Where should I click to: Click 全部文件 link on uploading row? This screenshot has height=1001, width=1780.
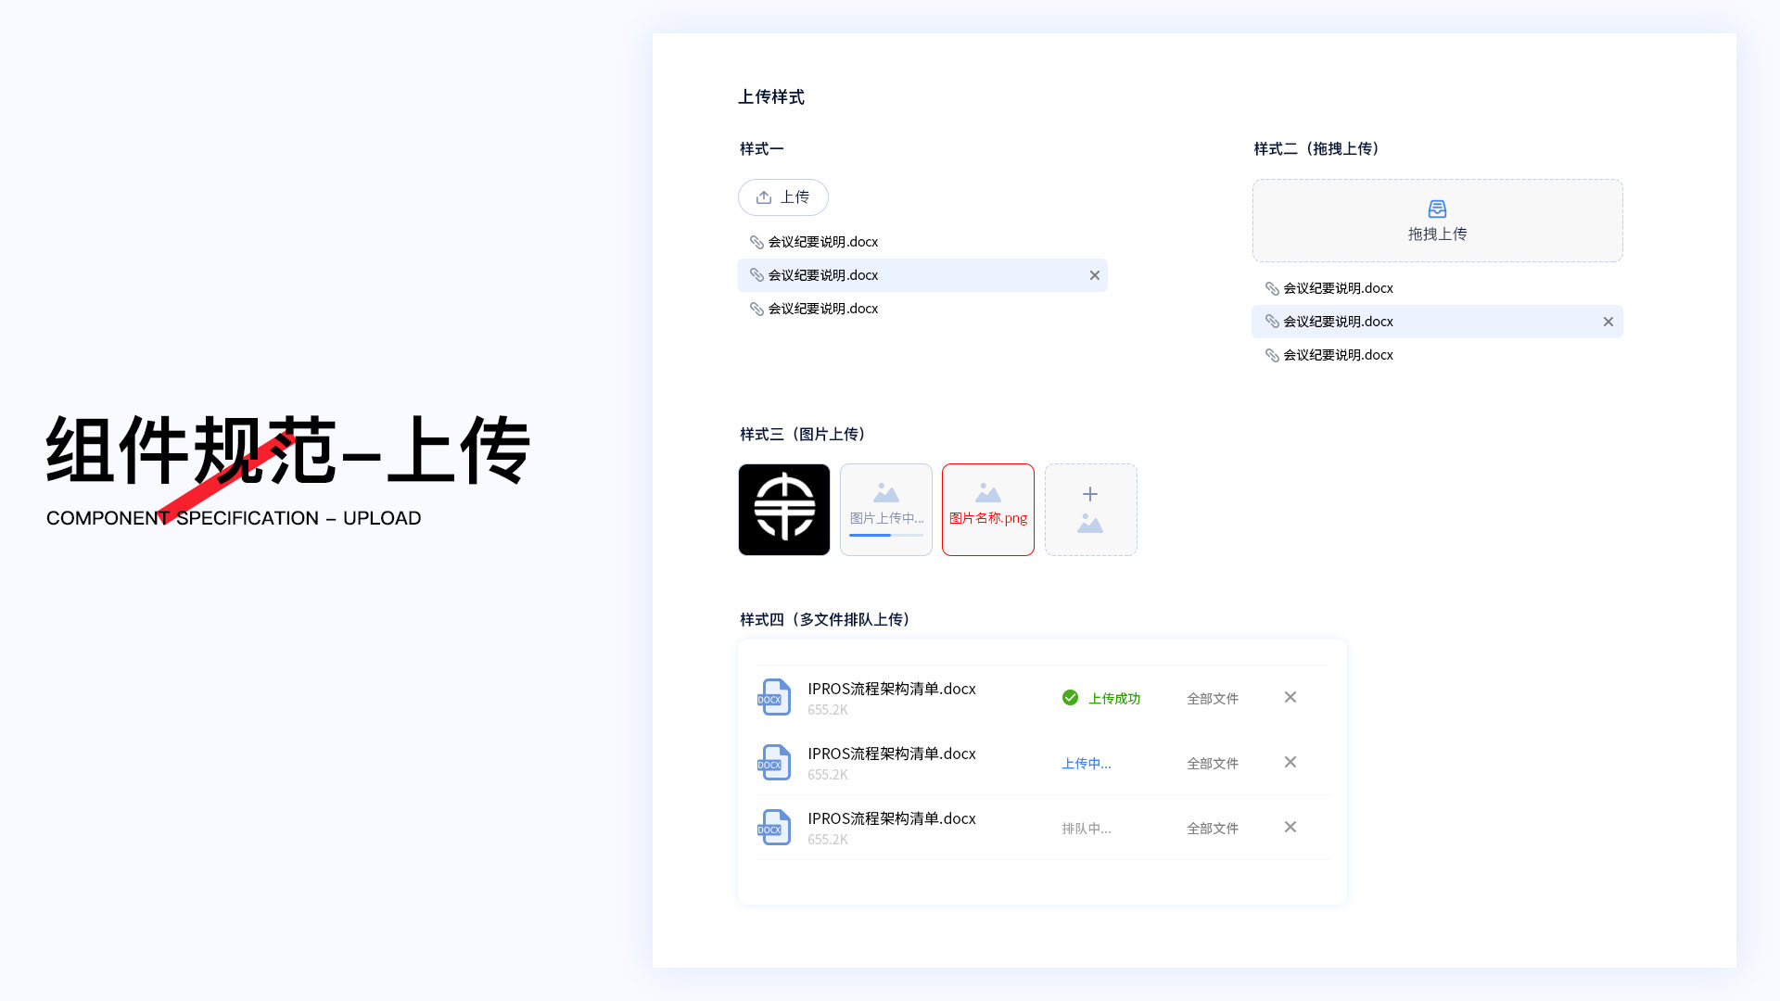[x=1212, y=764]
